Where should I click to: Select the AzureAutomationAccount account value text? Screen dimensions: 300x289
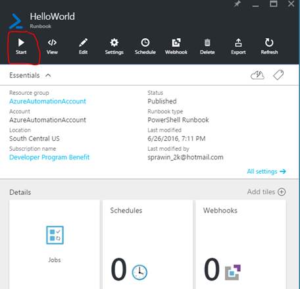coord(47,120)
